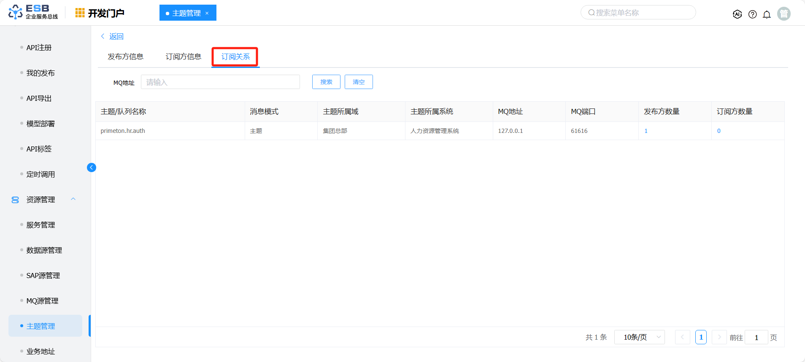Click the 发布方数量 value 1 link
Viewport: 805px width, 362px height.
pos(646,131)
